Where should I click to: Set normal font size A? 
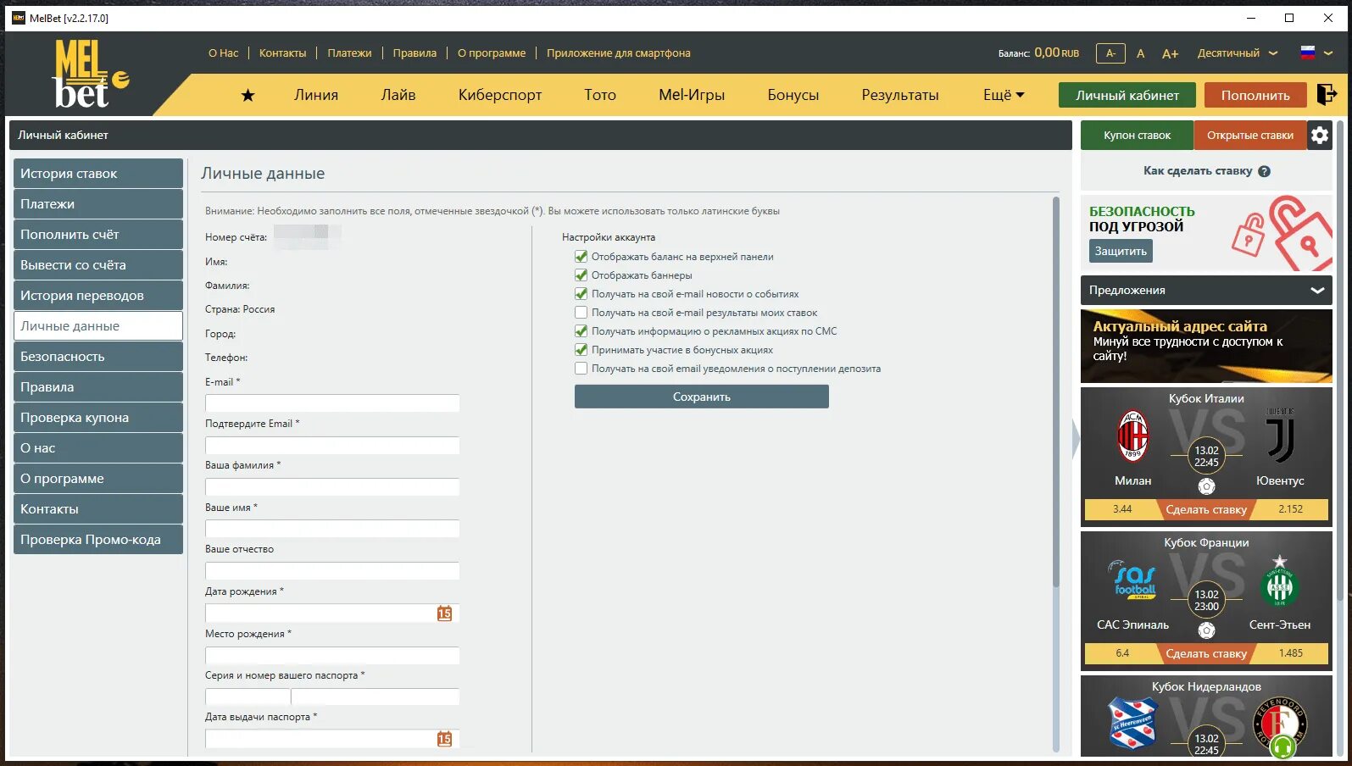coord(1140,53)
